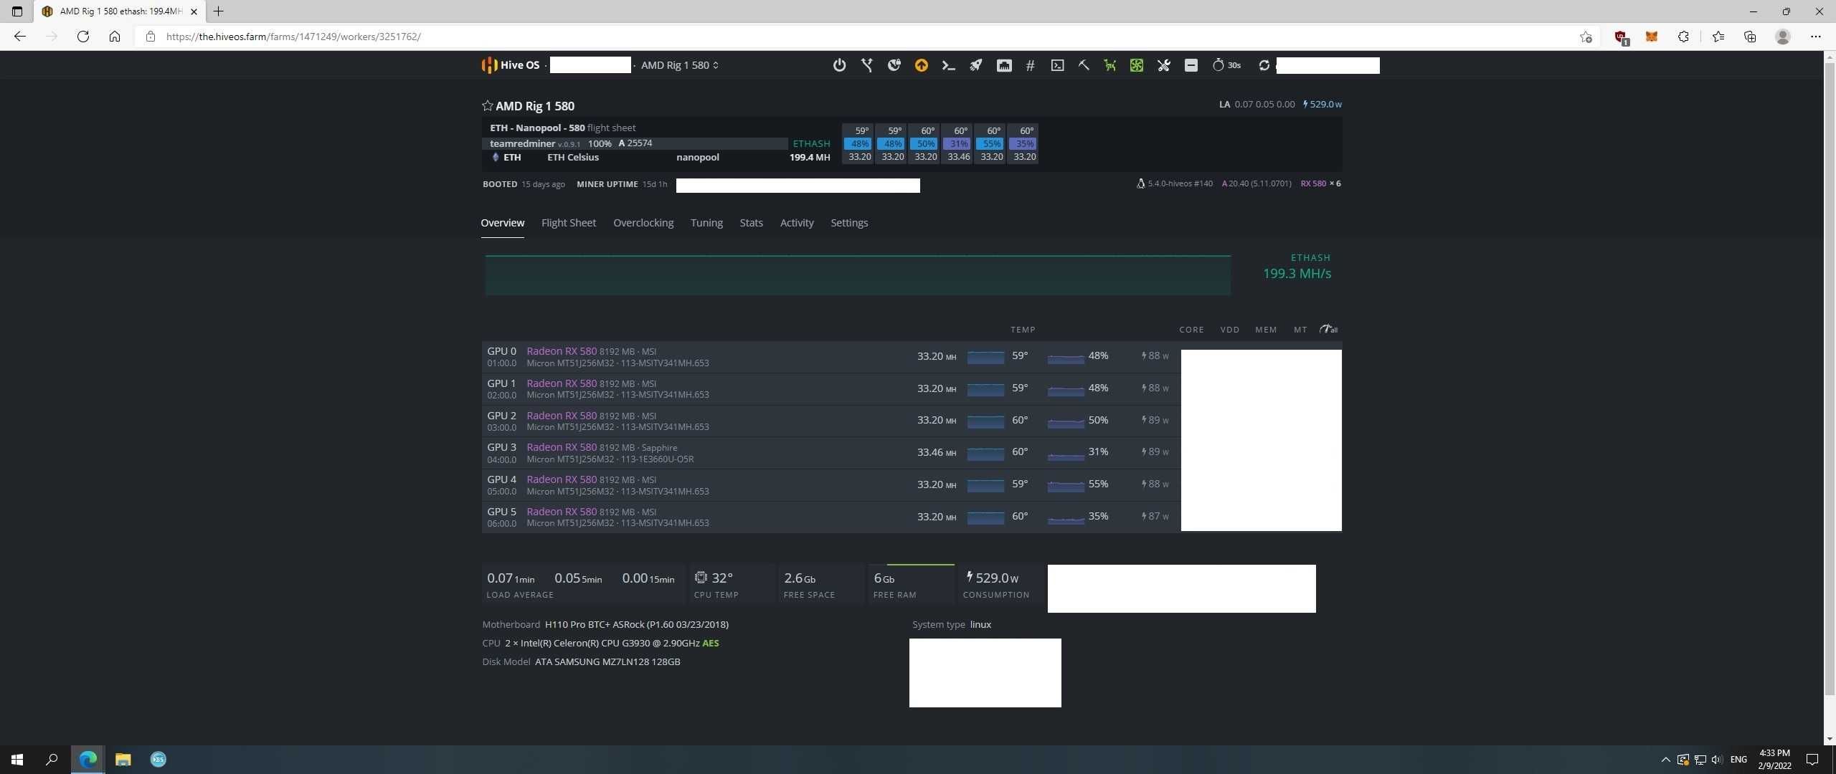The height and width of the screenshot is (774, 1836).
Task: Open the remote shell terminal icon
Action: click(1057, 65)
